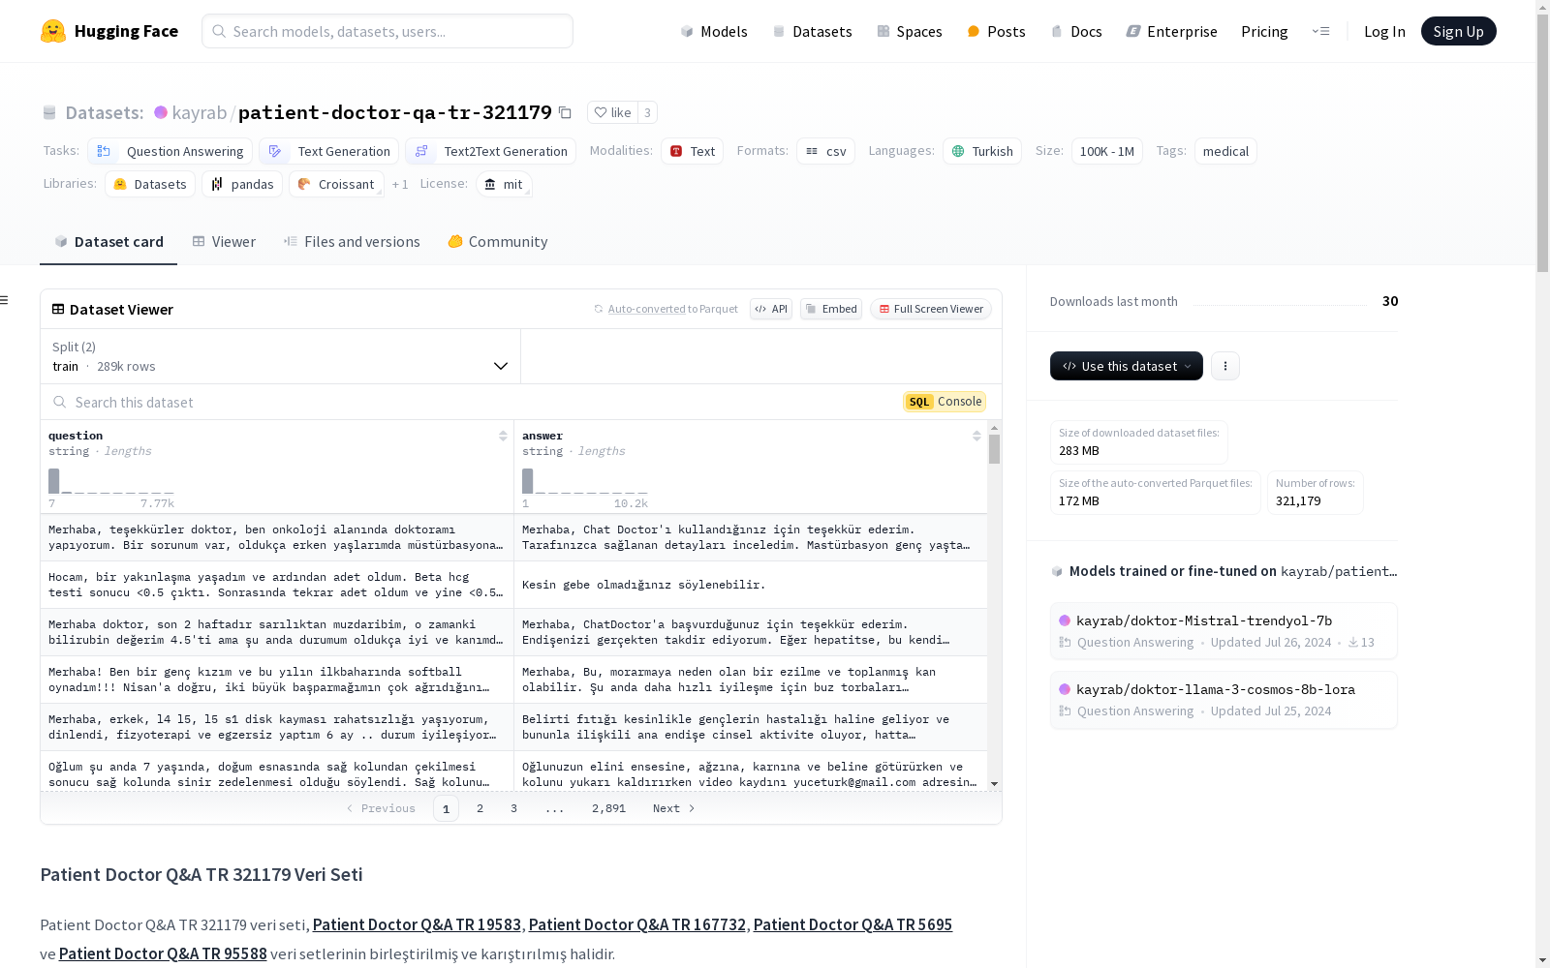This screenshot has height=968, width=1550.
Task: Focus the search models, datasets, users field
Action: click(387, 31)
